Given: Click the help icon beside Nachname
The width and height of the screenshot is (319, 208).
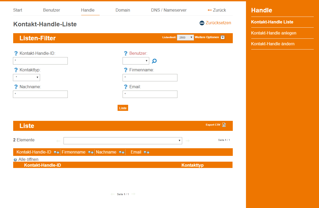Looking at the screenshot, I should [16, 87].
